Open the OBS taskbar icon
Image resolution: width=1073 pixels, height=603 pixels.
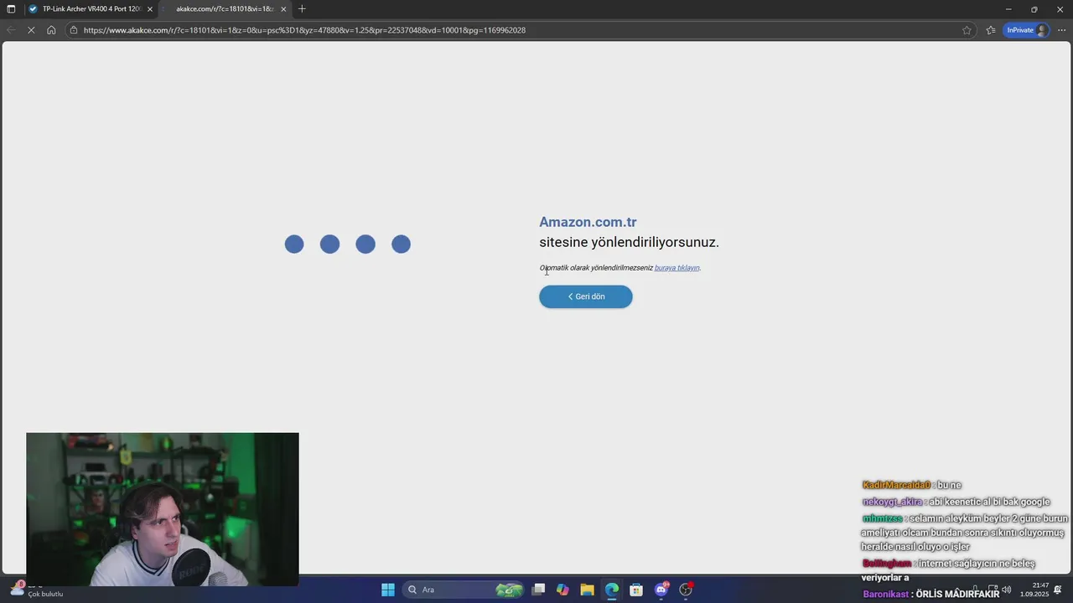(x=686, y=590)
